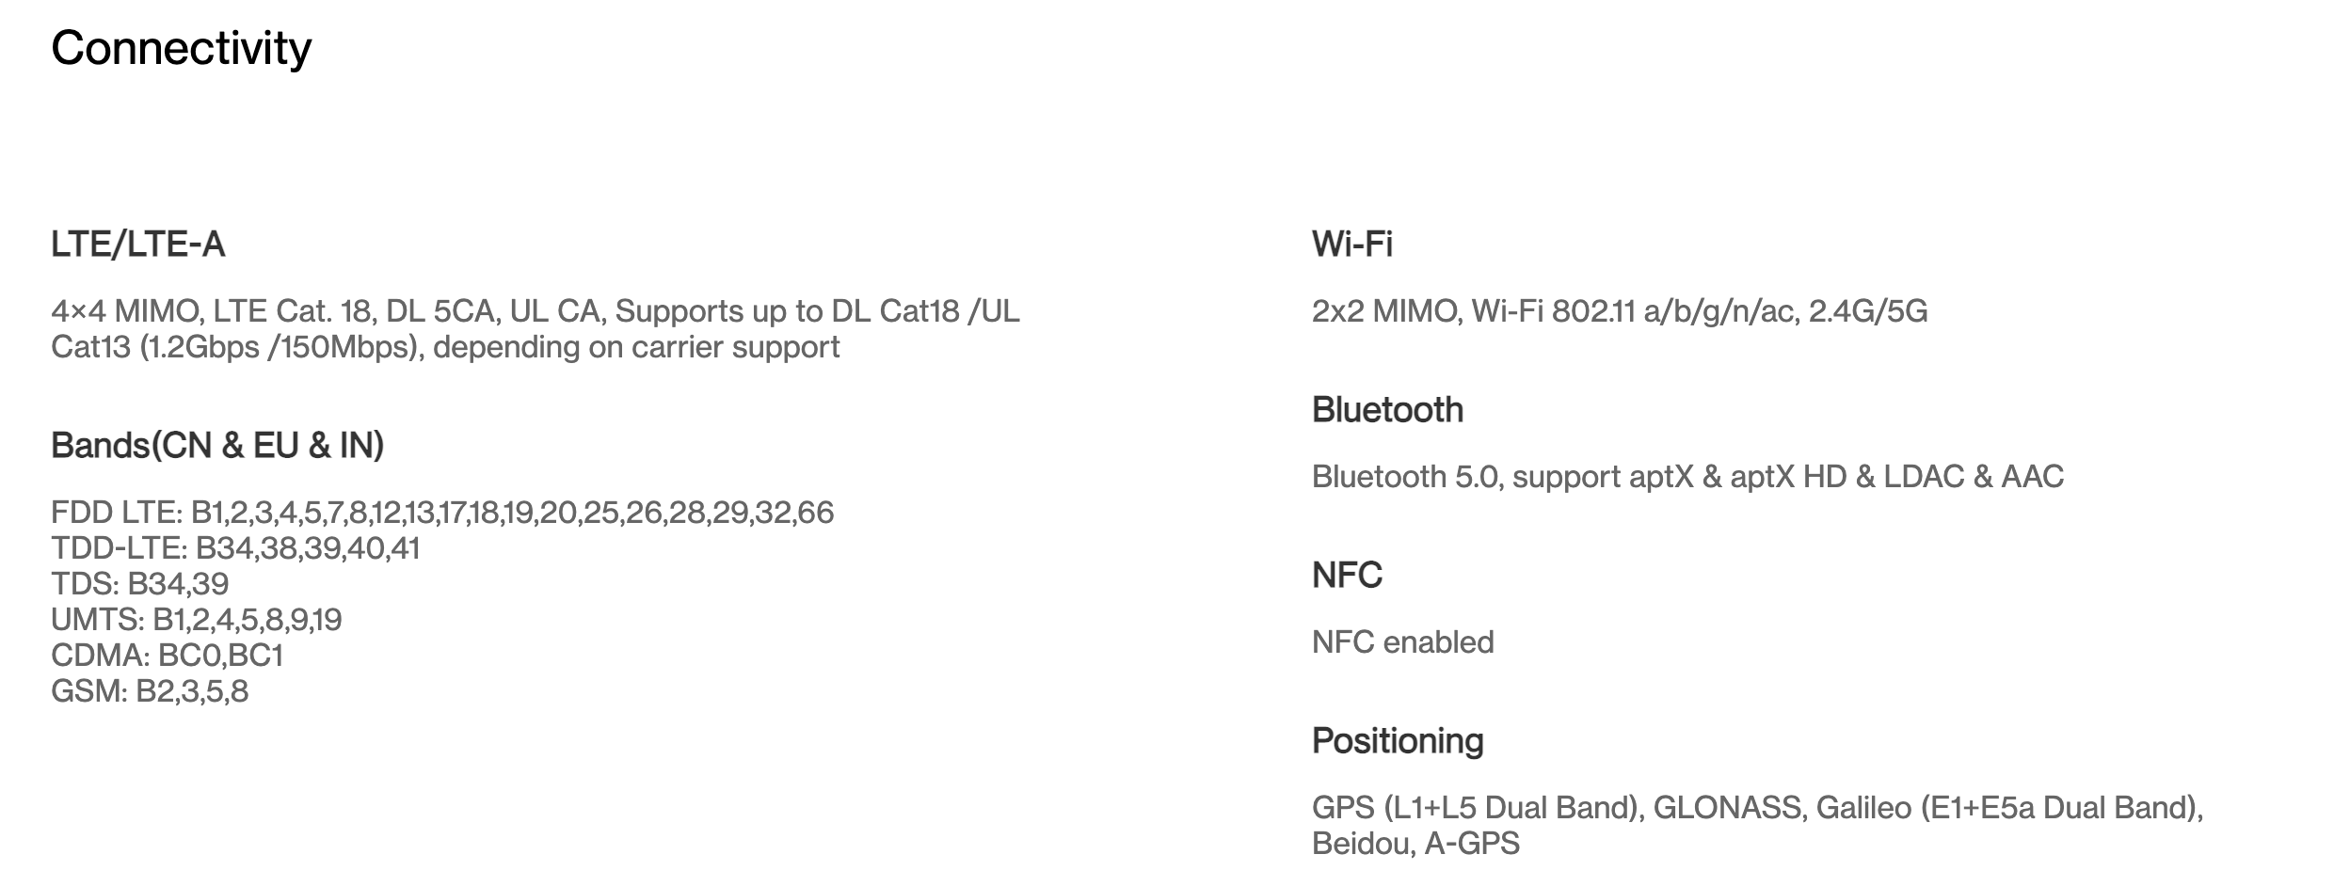Select the TDS: B34,39 line

pos(139,584)
